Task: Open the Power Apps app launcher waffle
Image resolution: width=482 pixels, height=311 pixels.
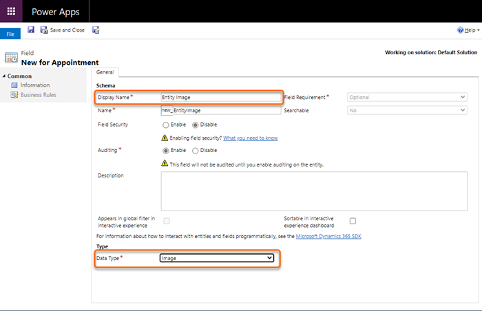Action: coord(11,12)
